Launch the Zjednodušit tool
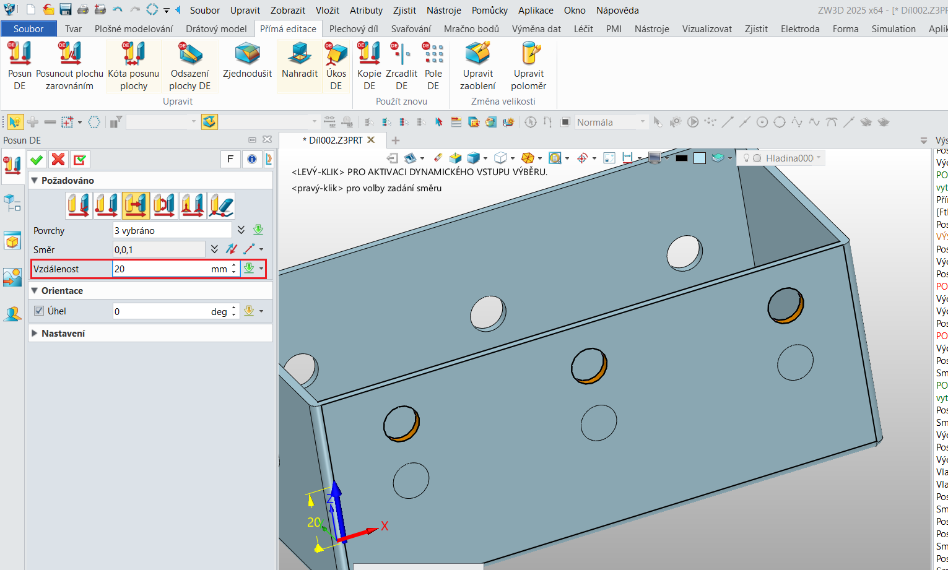This screenshot has height=570, width=948. (247, 61)
